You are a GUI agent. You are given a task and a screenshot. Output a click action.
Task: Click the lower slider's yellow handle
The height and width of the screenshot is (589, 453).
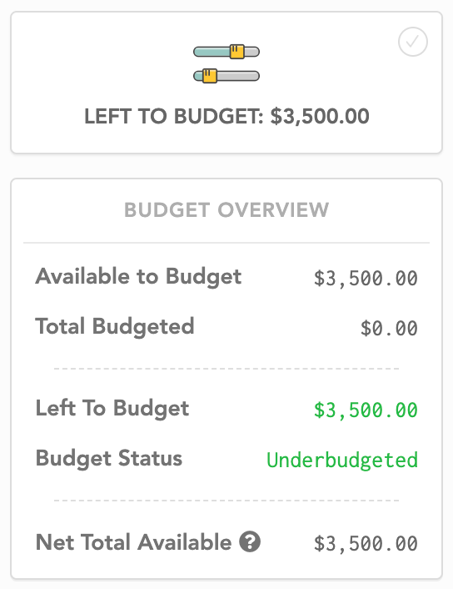(210, 76)
